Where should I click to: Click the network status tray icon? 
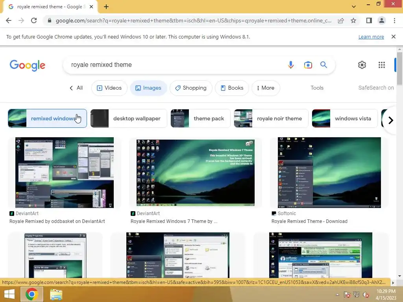(x=357, y=295)
